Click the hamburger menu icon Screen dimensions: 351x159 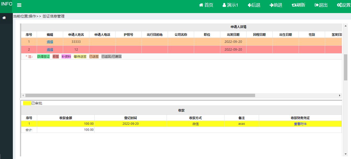click(x=19, y=5)
